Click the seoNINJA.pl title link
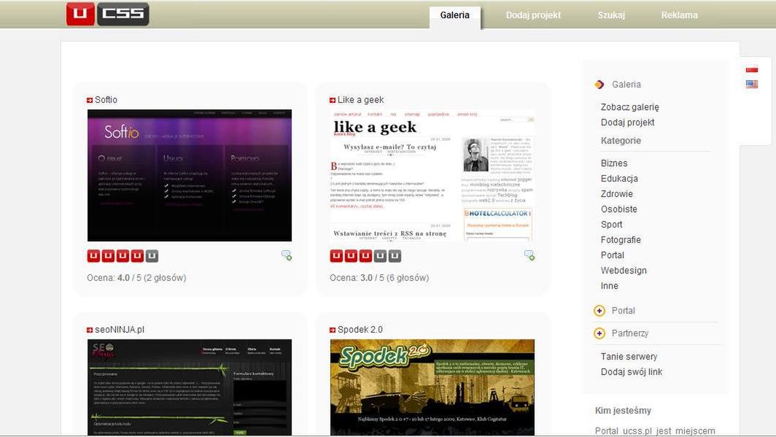Viewport: 776px width, 437px height. (120, 330)
